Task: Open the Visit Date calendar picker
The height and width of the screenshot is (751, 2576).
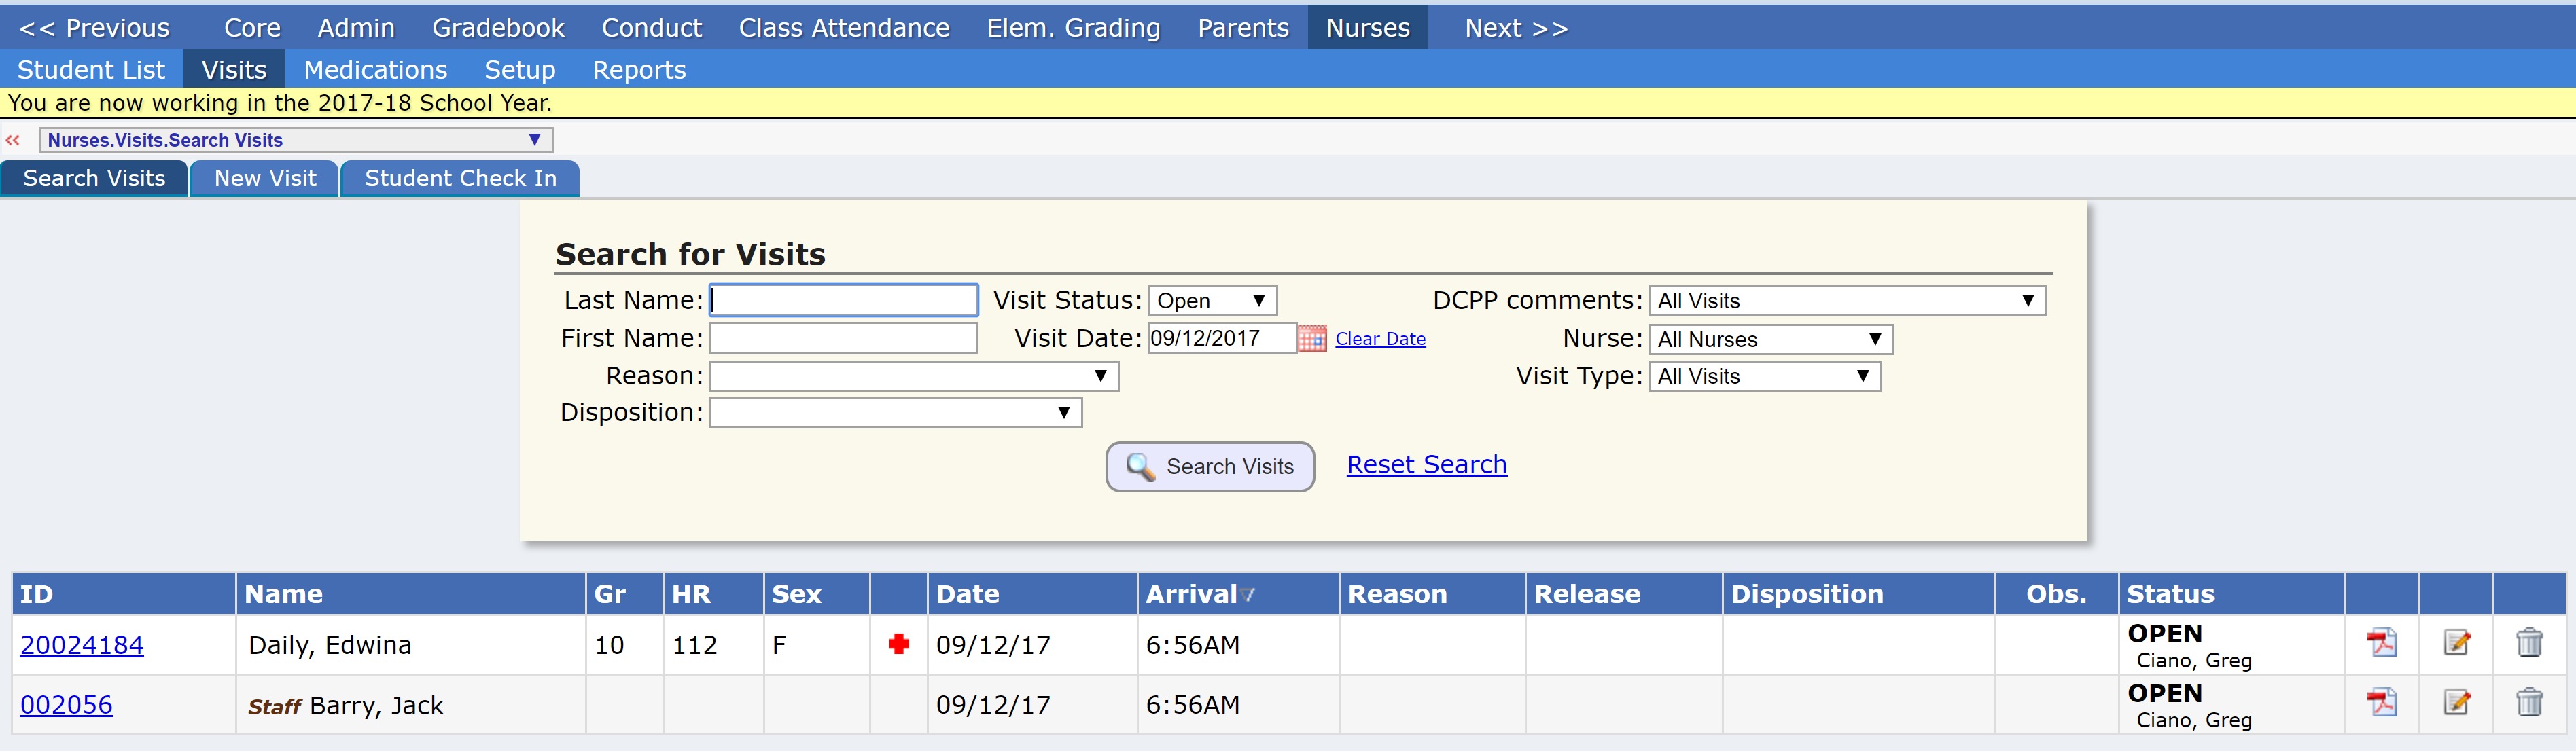Action: click(x=1311, y=339)
